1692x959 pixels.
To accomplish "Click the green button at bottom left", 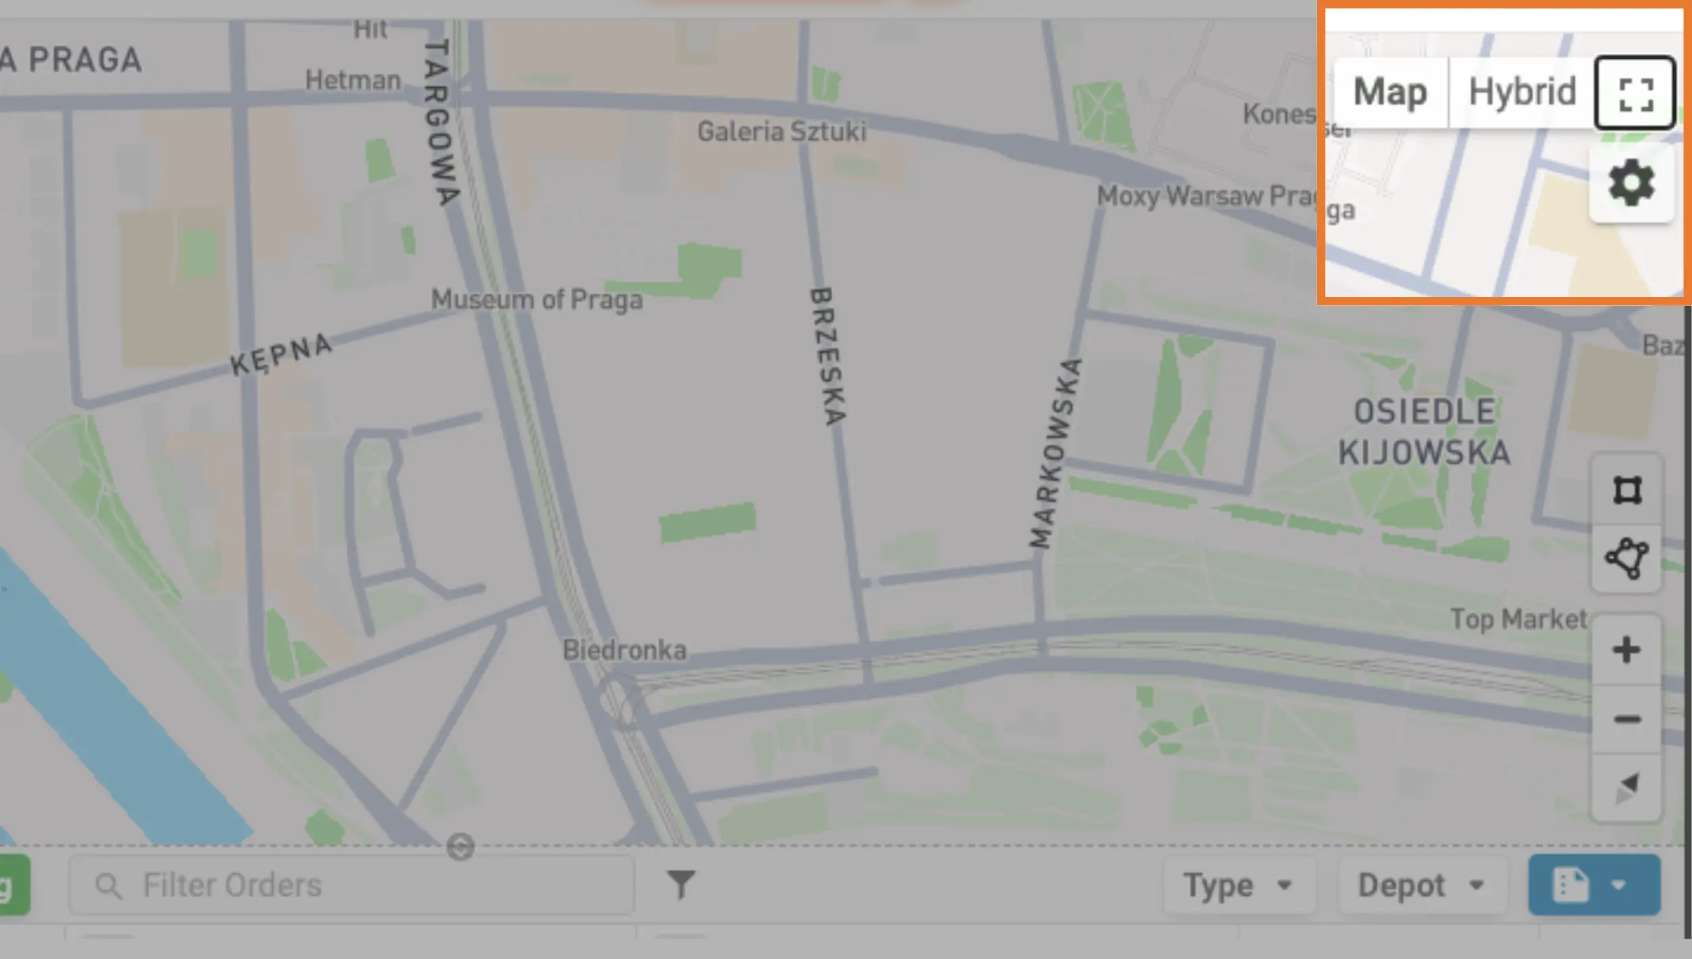I will (x=14, y=885).
